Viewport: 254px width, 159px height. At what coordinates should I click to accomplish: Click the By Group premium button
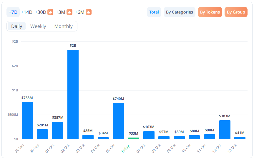(236, 12)
